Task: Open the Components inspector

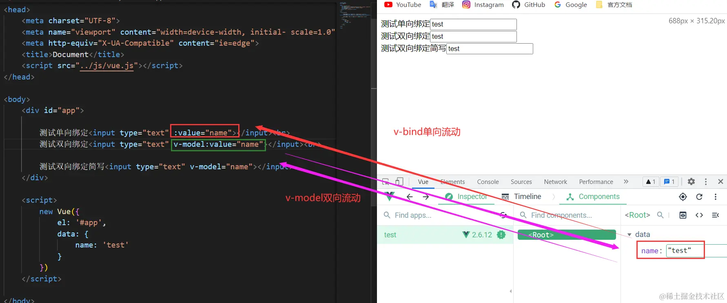Action: click(593, 197)
